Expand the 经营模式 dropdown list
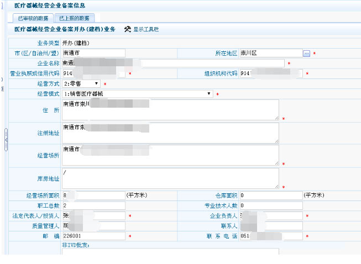 (x=137, y=94)
